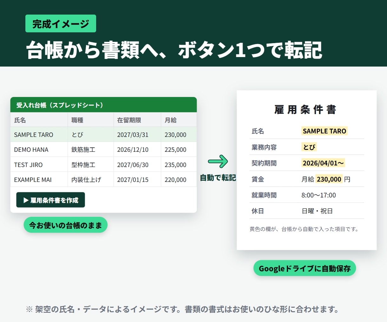Click the 月給 column header
Image resolution: width=387 pixels, height=322 pixels.
tap(179, 120)
